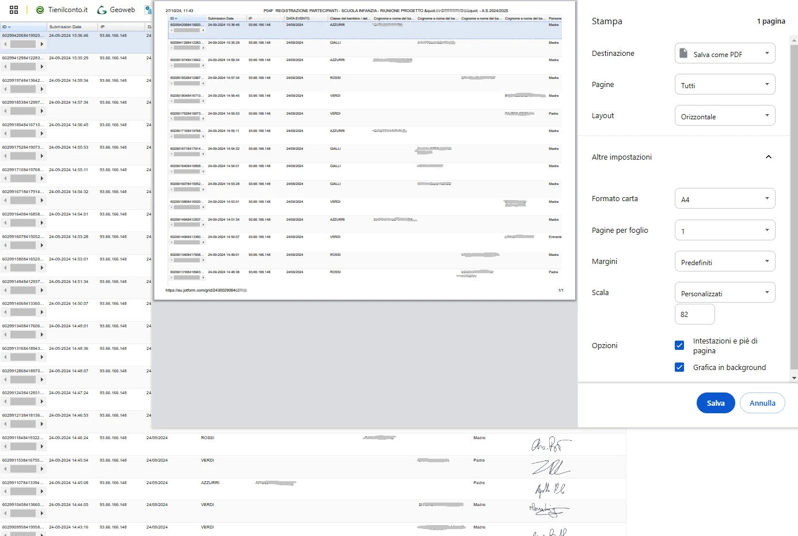Collapse the Altre impostazioni section
The height and width of the screenshot is (536, 798).
(768, 157)
